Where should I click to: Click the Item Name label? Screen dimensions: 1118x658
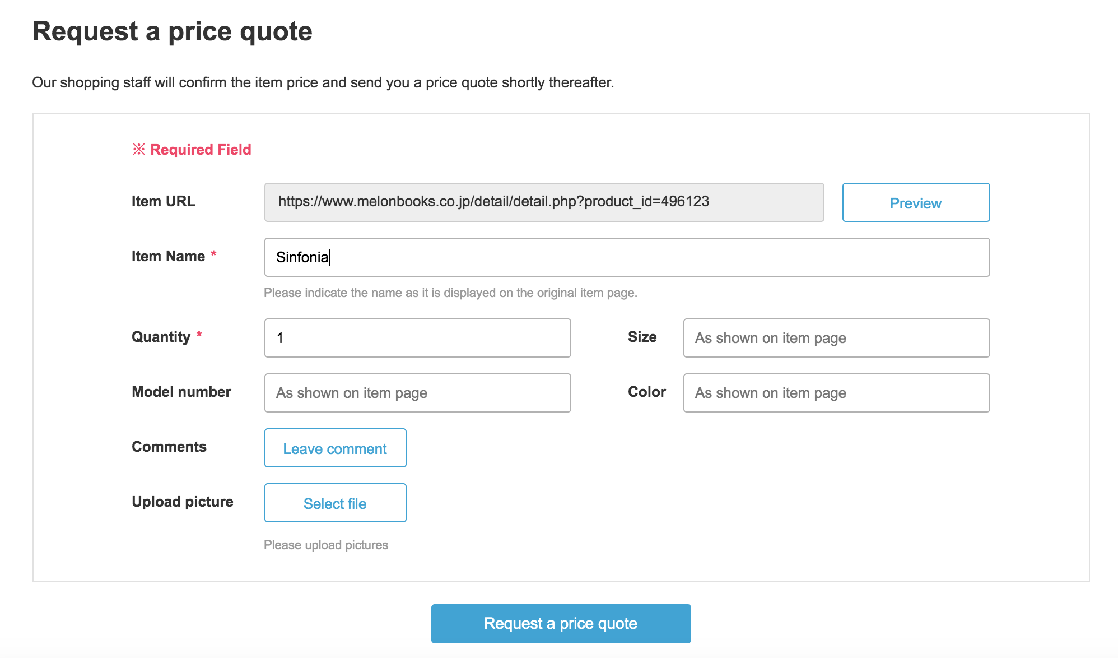click(168, 256)
